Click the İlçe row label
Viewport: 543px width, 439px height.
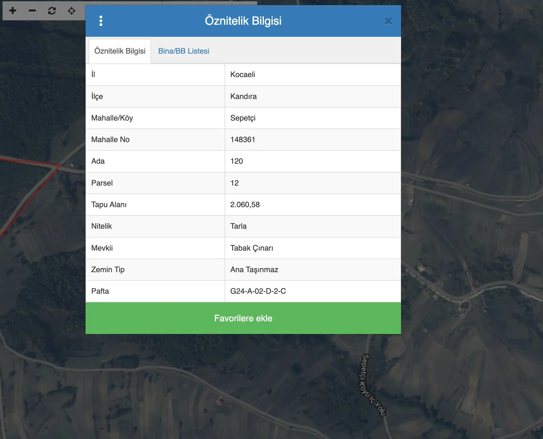pyautogui.click(x=97, y=96)
